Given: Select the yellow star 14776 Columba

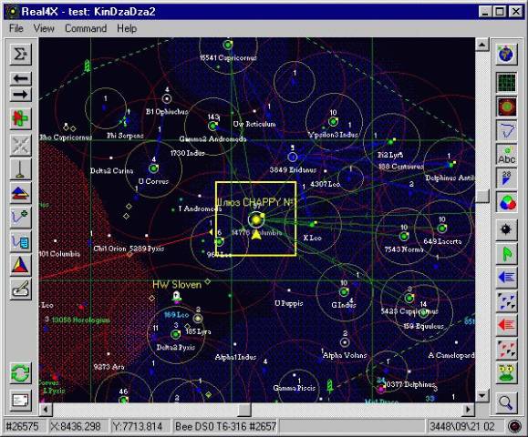Looking at the screenshot, I should 256,219.
